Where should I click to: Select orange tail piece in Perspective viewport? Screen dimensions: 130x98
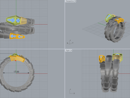(x=119, y=20)
